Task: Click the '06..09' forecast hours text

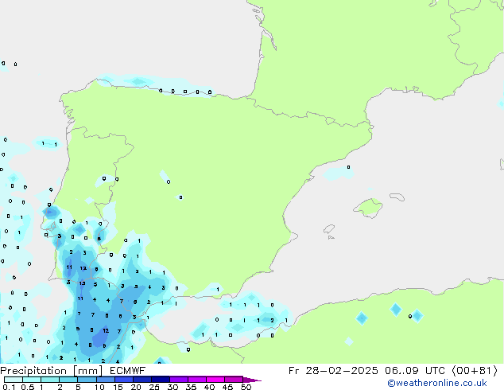Action: (401, 371)
